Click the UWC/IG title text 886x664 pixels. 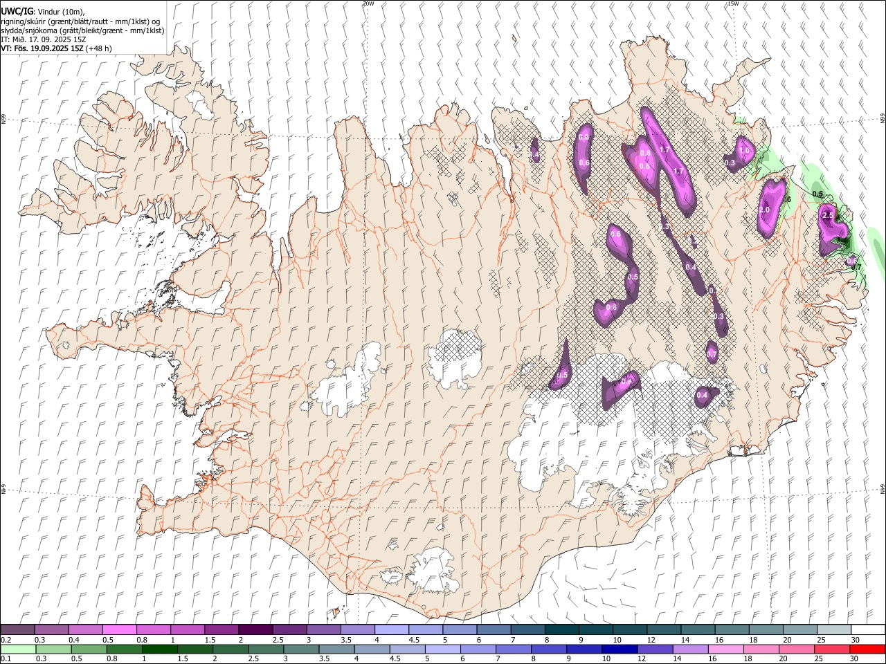(16, 11)
